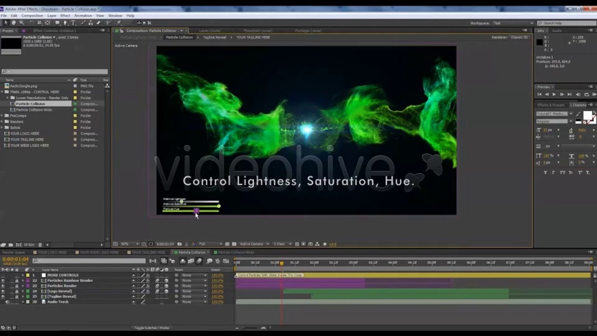
Task: Select the Pan Behind anchor tool
Action: point(48,22)
